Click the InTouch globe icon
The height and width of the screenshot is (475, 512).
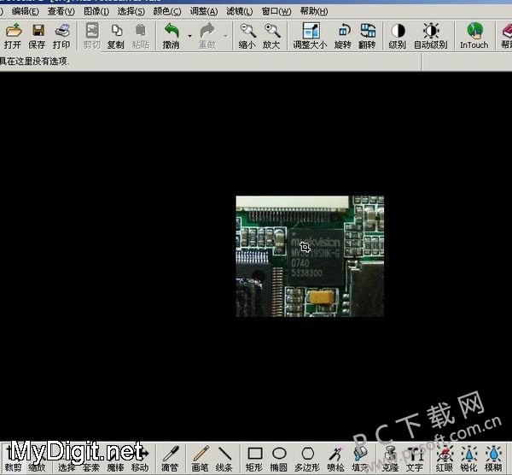[474, 30]
